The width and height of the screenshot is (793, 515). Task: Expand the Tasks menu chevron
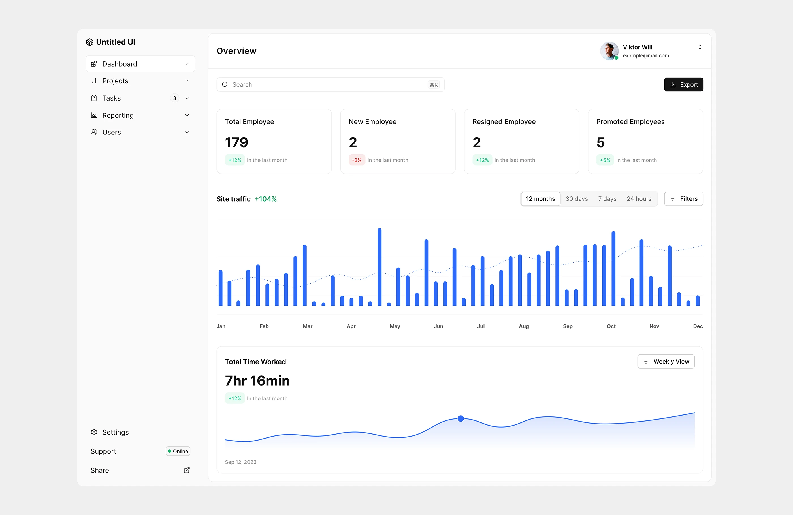point(187,98)
